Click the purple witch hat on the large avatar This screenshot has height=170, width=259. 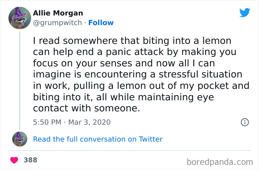(x=18, y=13)
